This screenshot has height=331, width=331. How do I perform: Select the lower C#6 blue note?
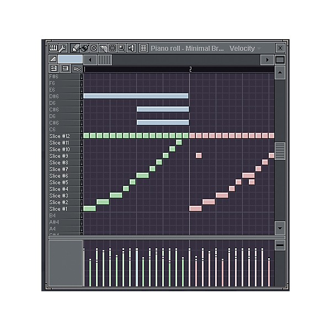coord(163,122)
